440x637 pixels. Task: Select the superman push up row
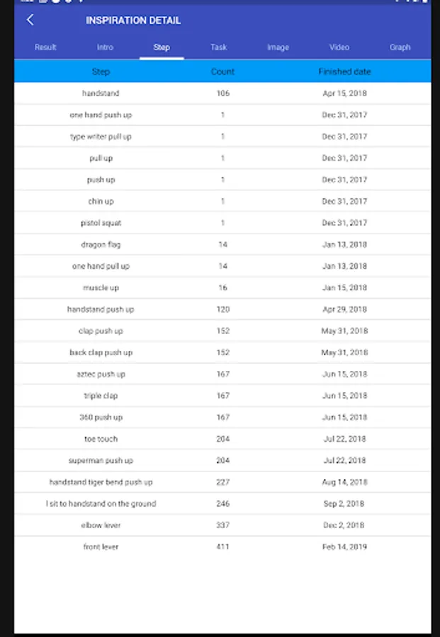[101, 461]
